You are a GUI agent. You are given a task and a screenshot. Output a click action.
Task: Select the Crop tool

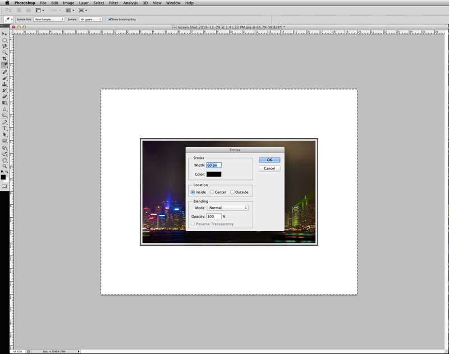click(x=5, y=59)
